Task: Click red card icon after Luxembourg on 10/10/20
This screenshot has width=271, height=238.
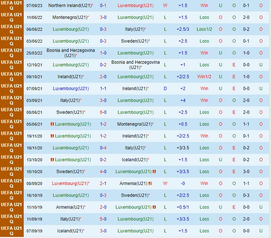Action: pos(154,172)
